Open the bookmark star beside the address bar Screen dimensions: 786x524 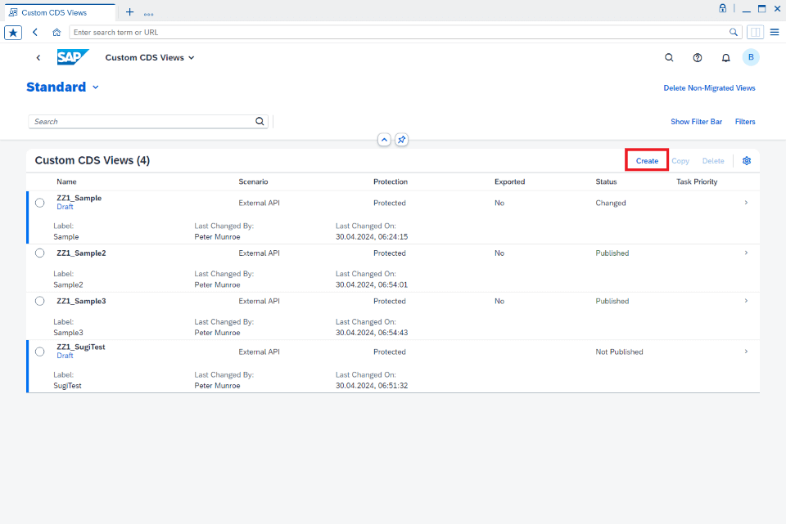[12, 32]
